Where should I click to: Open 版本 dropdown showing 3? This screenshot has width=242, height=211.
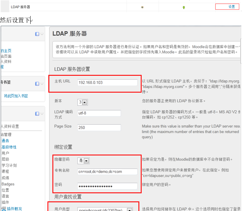coord(82,102)
